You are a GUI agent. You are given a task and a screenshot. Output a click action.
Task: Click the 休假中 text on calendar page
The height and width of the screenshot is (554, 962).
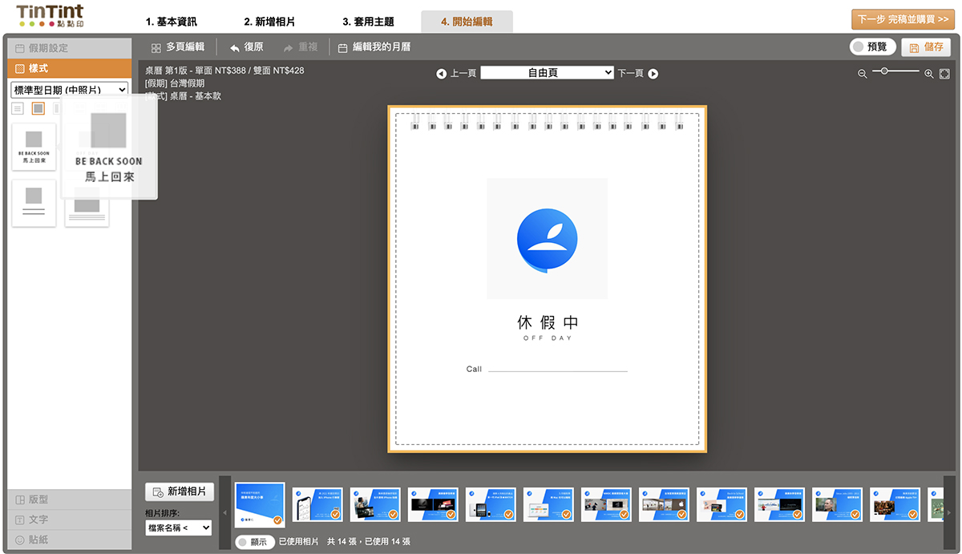point(548,322)
